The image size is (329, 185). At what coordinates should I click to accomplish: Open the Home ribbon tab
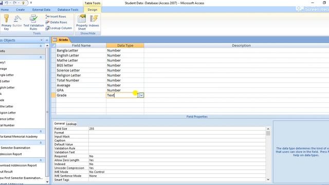(x=5, y=10)
